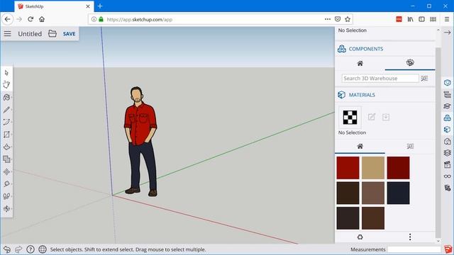Screen dimensions: 454x255
Task: Click the recycle icon below swatches
Action: (x=360, y=237)
